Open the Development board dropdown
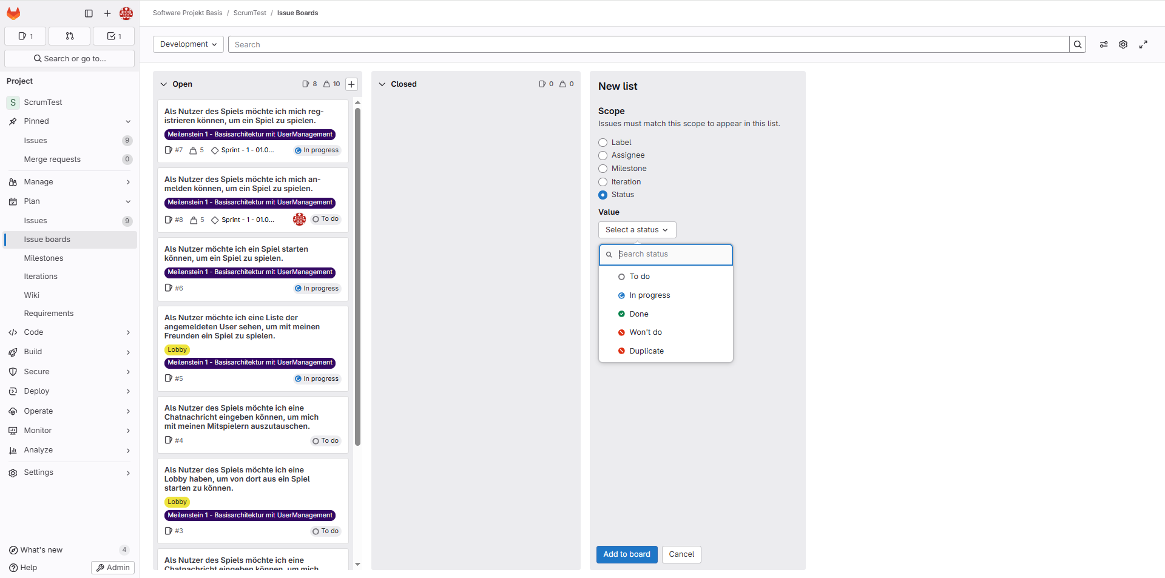The image size is (1165, 578). pos(188,44)
